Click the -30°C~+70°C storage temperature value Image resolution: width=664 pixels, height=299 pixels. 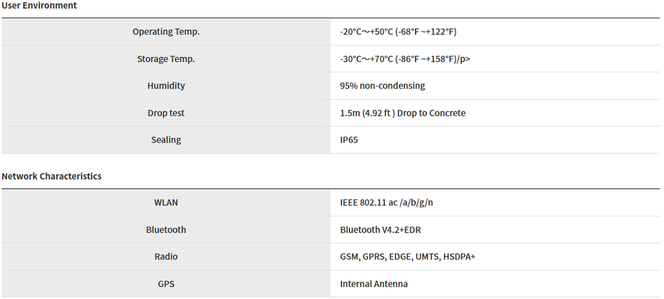[x=405, y=59]
